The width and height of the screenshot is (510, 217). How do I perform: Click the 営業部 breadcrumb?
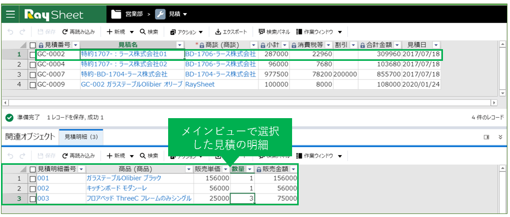click(x=134, y=14)
